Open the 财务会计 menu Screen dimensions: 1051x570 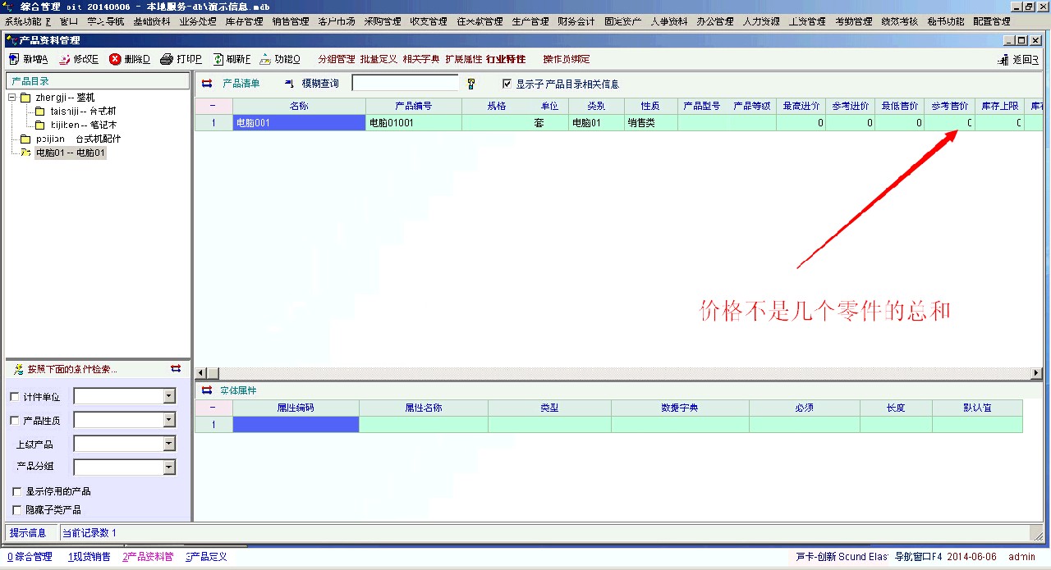pyautogui.click(x=576, y=21)
